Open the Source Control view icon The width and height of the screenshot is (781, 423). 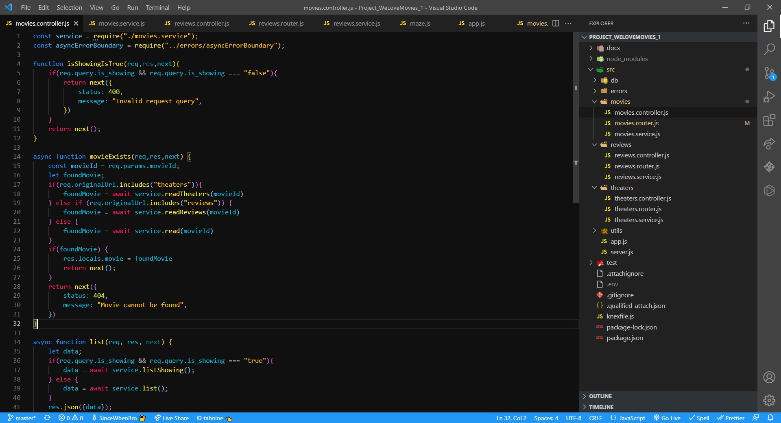point(769,73)
